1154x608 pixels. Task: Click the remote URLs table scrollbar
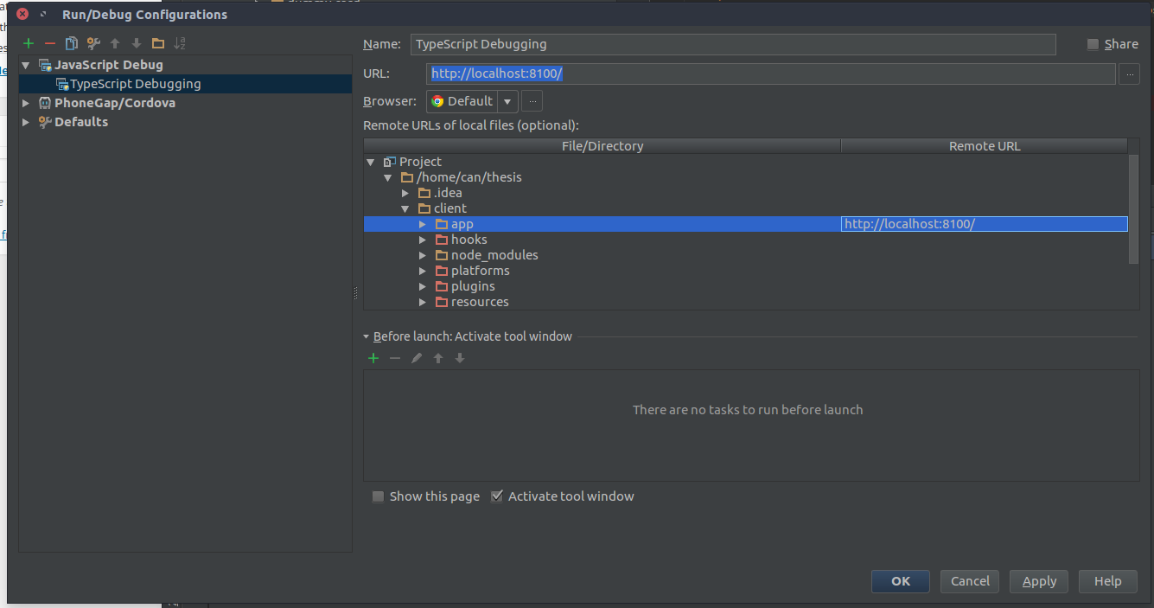[1134, 209]
